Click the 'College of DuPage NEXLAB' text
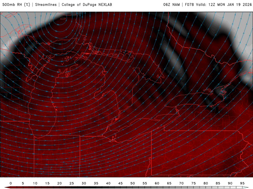253x189 pixels. click(x=87, y=5)
